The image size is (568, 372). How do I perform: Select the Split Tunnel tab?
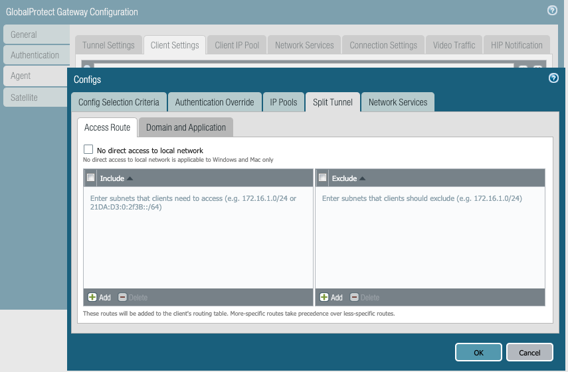pos(333,102)
